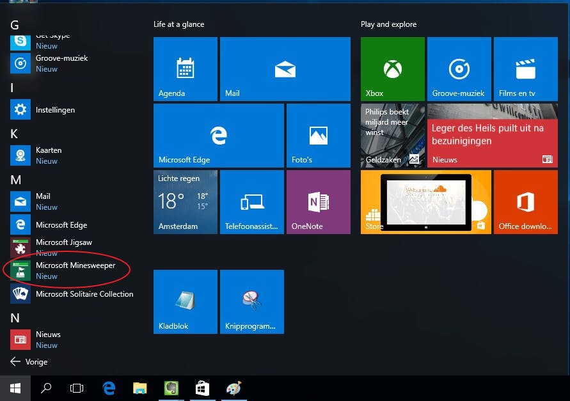This screenshot has height=401, width=570.
Task: Open the Nieuws headline tile
Action: (x=492, y=135)
